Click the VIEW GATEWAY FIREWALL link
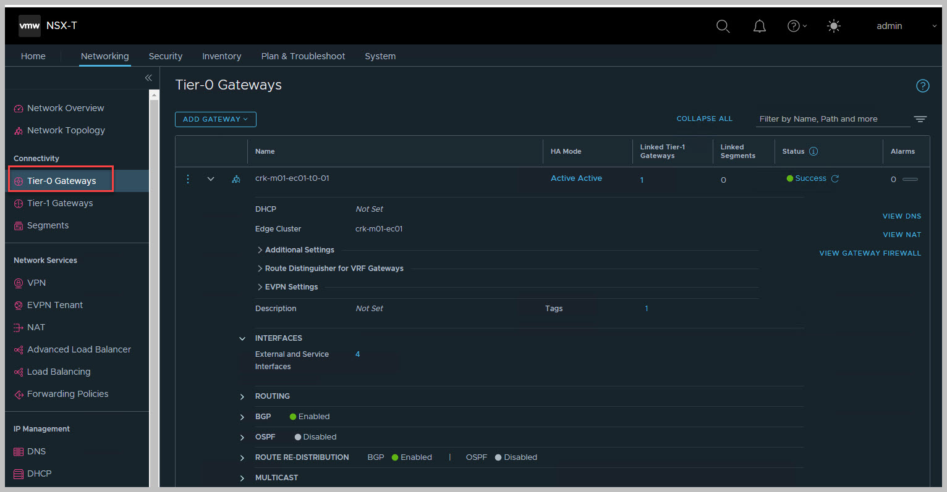 pos(870,253)
